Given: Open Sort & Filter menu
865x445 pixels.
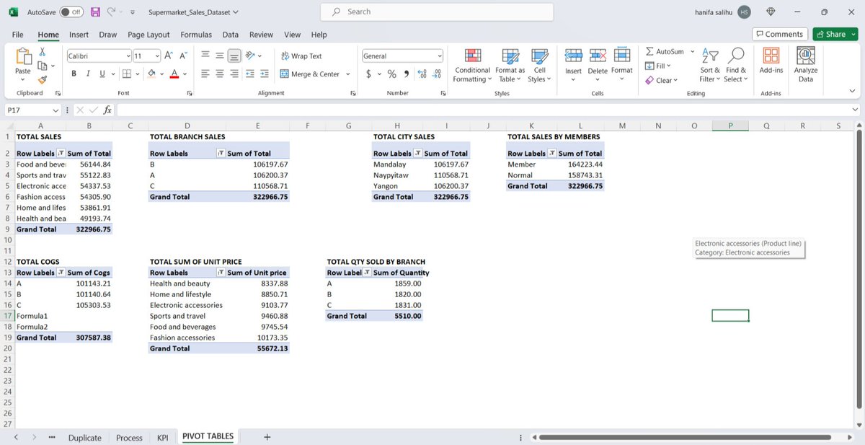Looking at the screenshot, I should click(x=710, y=66).
